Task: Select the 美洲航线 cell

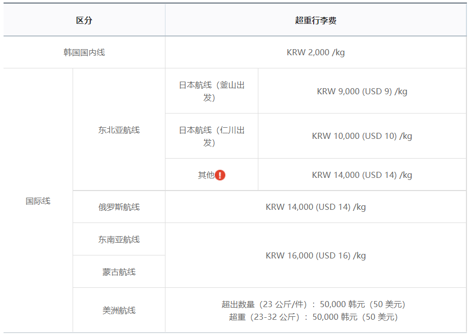Action: (x=119, y=310)
